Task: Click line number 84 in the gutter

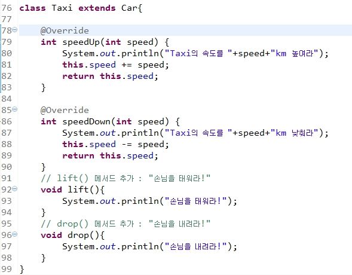Action: point(7,99)
